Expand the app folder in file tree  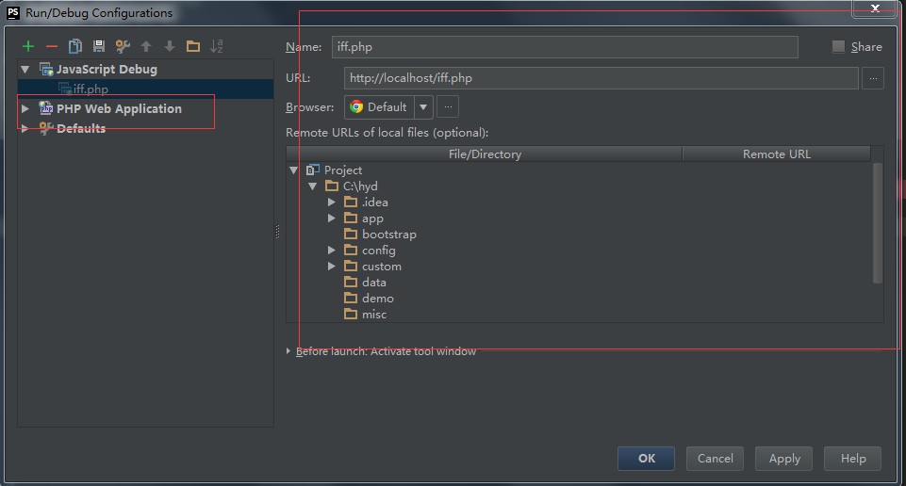(x=332, y=219)
